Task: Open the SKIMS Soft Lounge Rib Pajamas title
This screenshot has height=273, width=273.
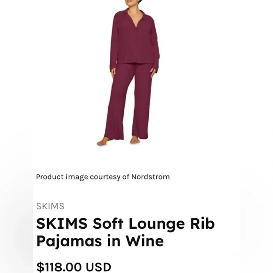Action: coord(125,232)
